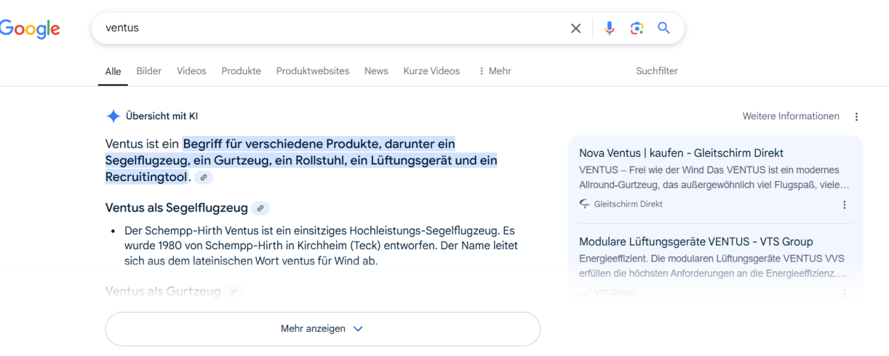Click link chip after Recruitingtool summary
Screen dimensions: 889x356
pos(203,178)
